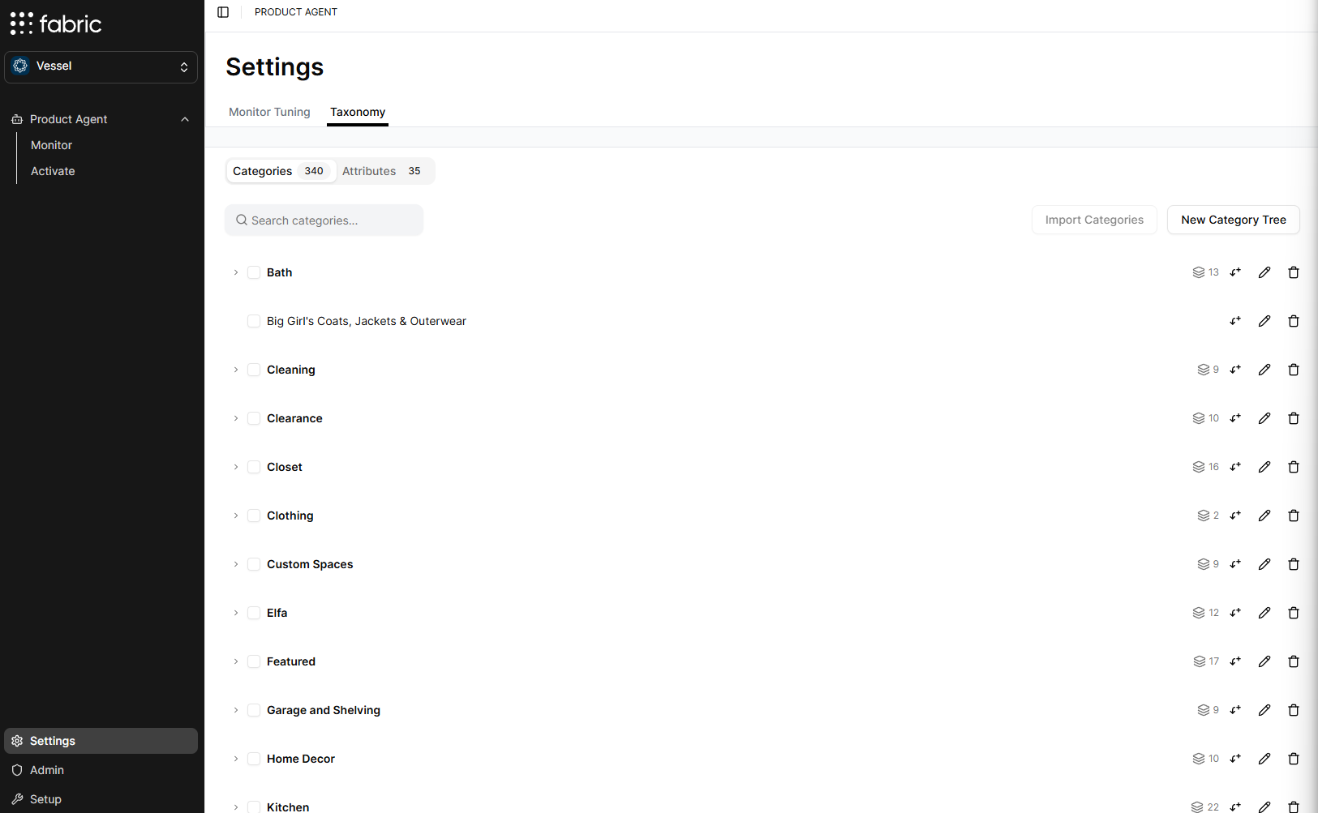Delete the Big Girl's Coats category
1318x813 pixels.
pyautogui.click(x=1294, y=321)
